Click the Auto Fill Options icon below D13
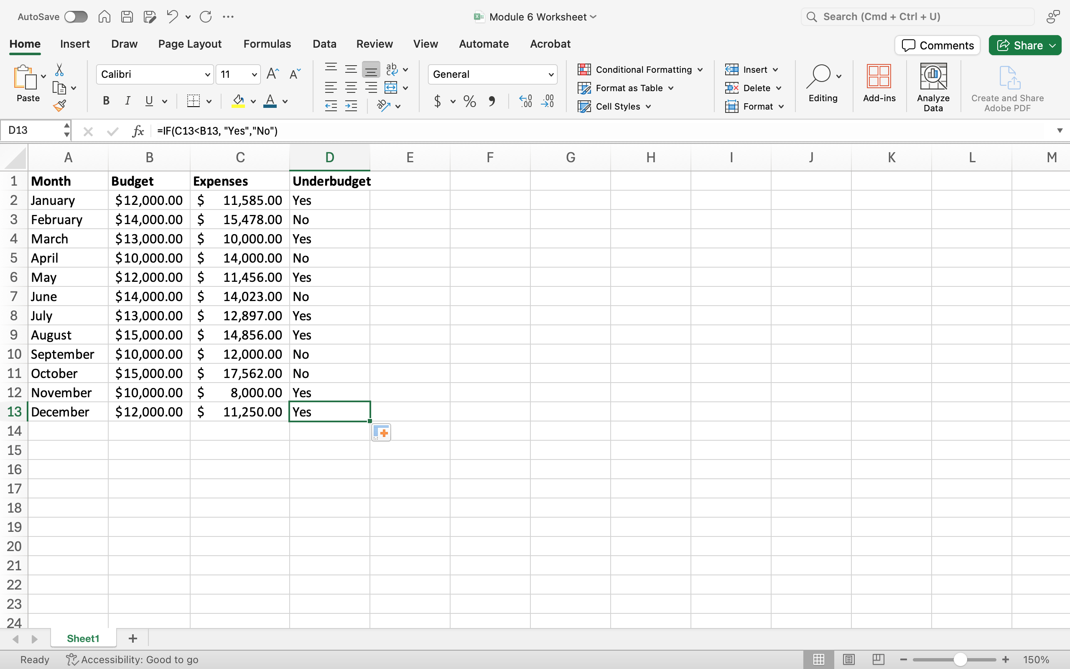 tap(381, 432)
